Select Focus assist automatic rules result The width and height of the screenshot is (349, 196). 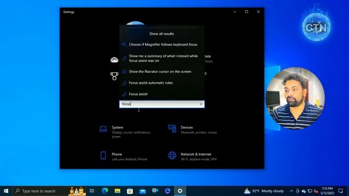pyautogui.click(x=162, y=83)
